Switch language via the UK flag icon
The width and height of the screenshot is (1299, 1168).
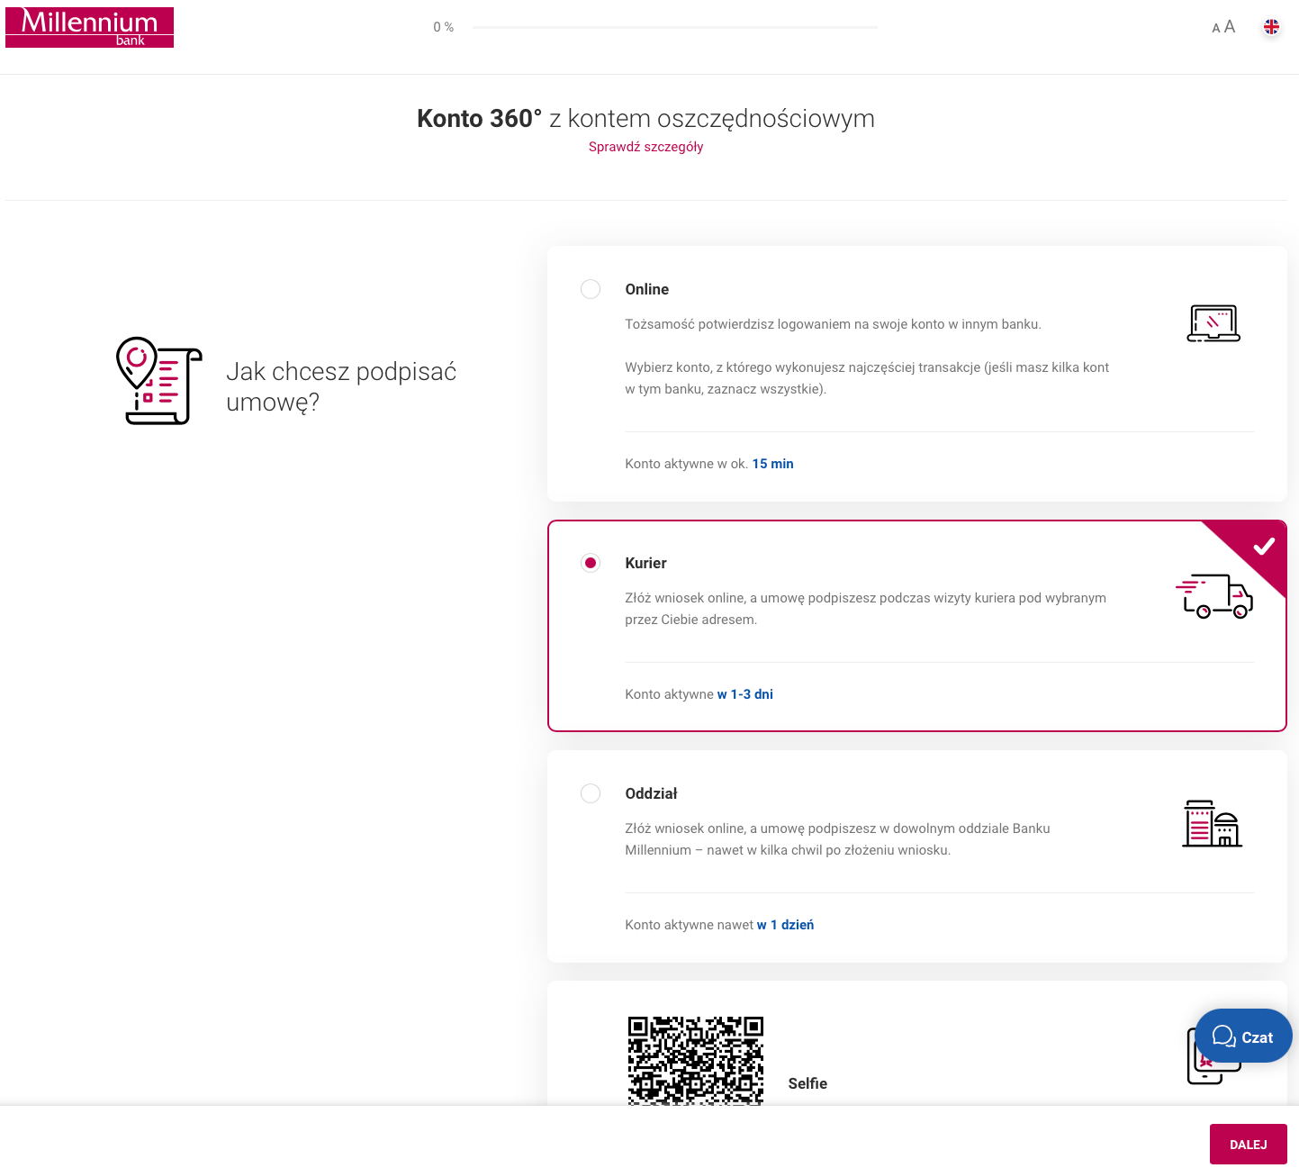[1271, 27]
